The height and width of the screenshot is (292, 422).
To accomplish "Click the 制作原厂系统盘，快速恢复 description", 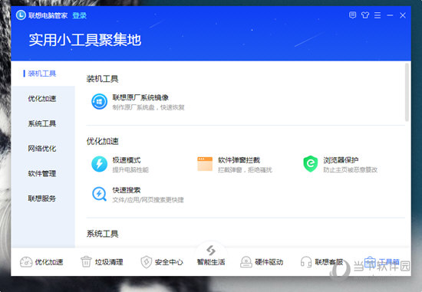I will (148, 107).
